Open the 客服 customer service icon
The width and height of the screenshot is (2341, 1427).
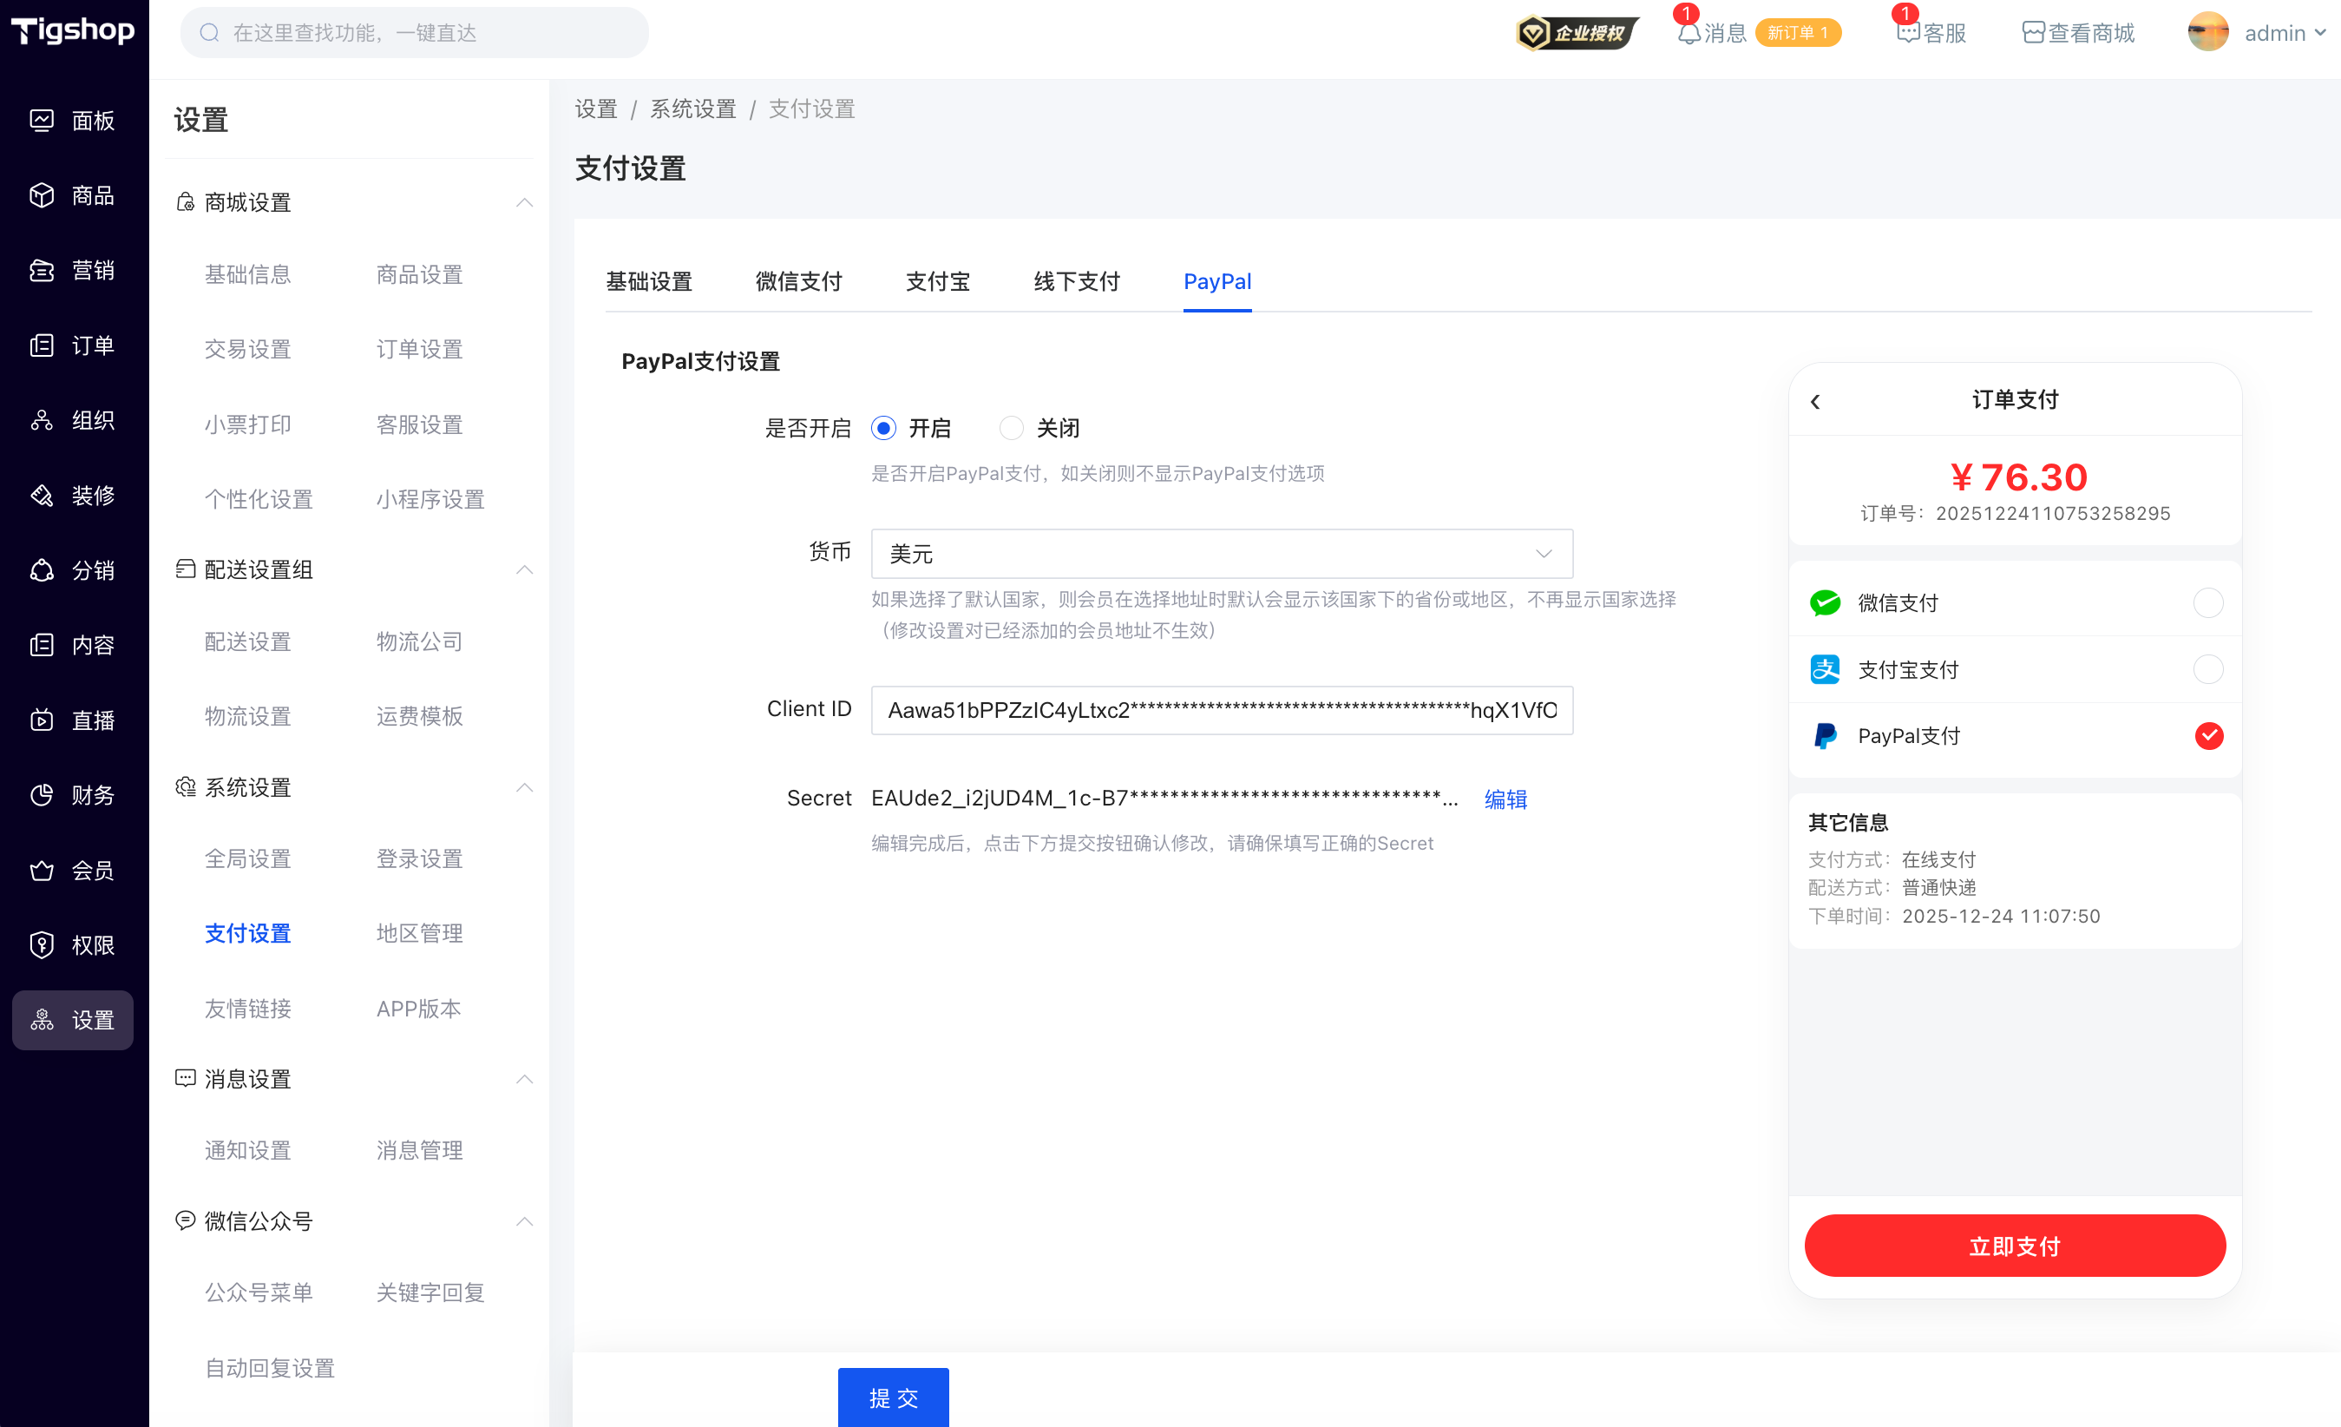click(1908, 34)
